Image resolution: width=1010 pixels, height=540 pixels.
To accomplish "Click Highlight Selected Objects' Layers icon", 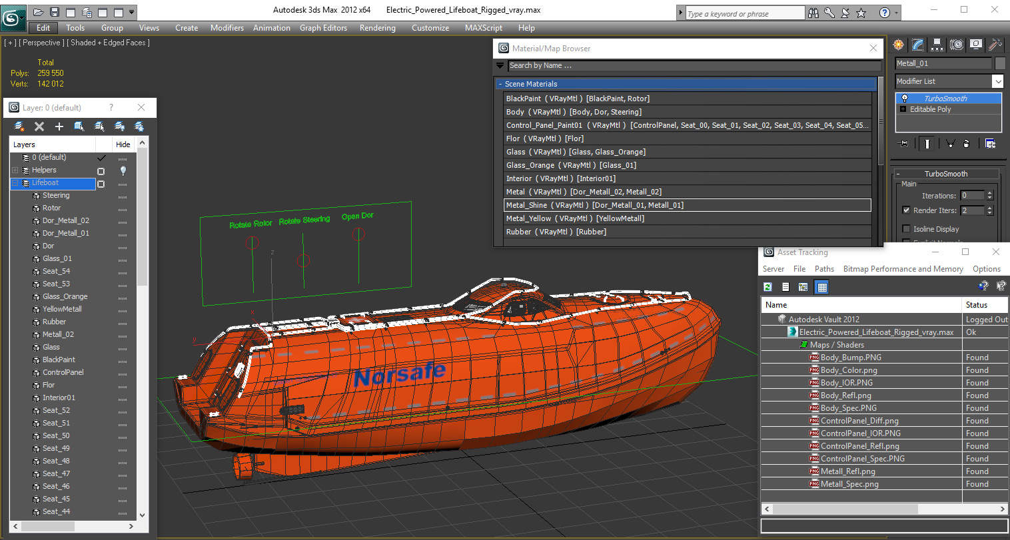I will point(99,127).
